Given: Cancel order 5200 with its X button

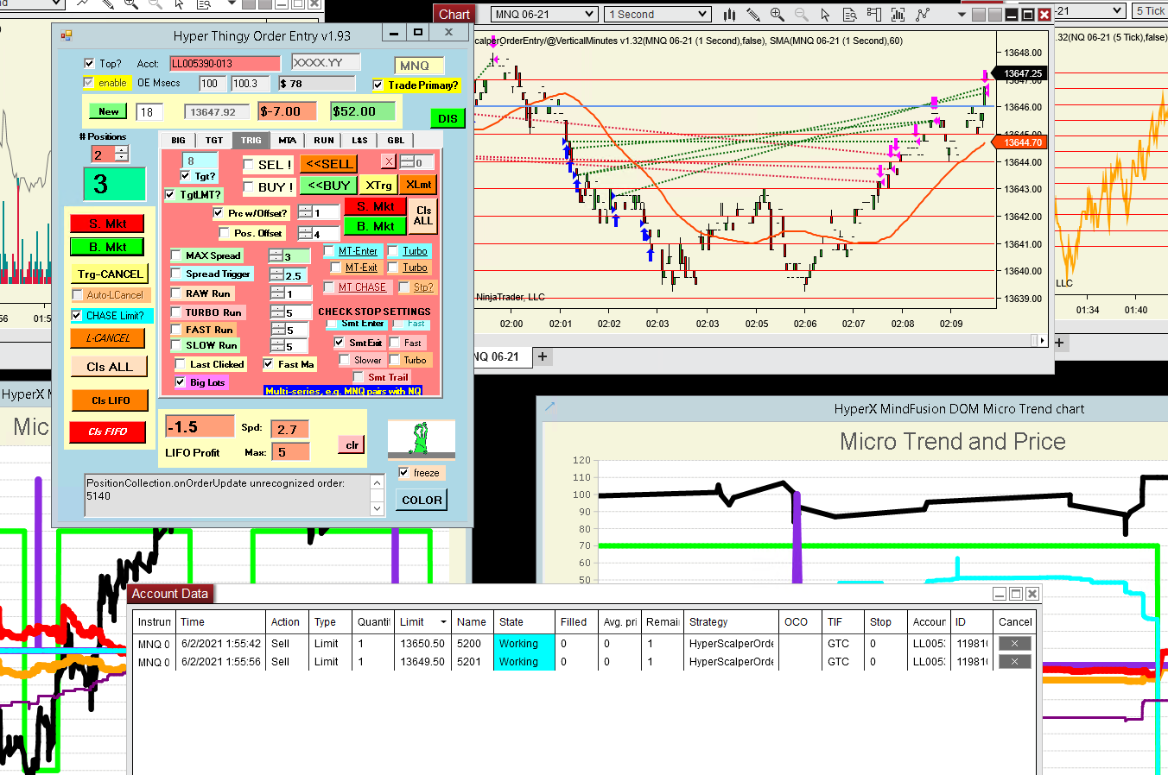Looking at the screenshot, I should (x=1014, y=644).
